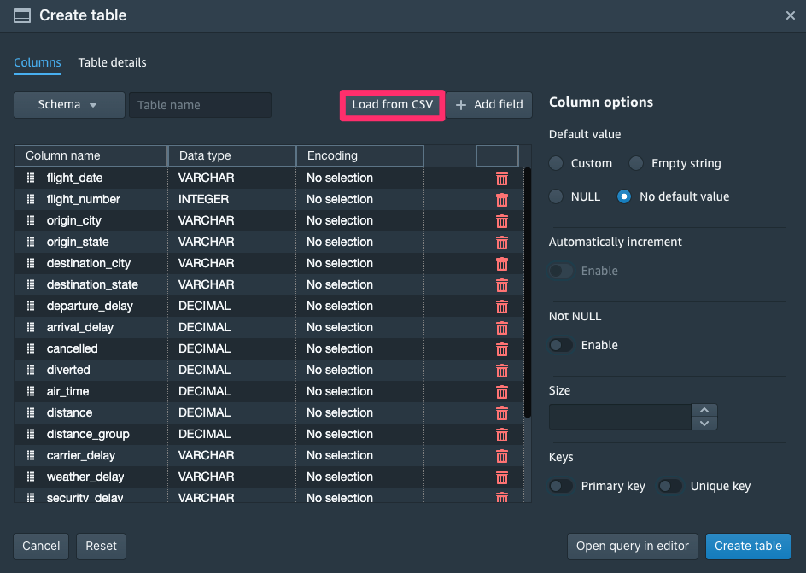
Task: Switch to Table details tab
Action: click(112, 62)
